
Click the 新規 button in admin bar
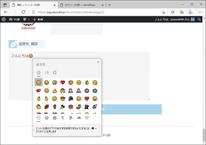[38, 19]
